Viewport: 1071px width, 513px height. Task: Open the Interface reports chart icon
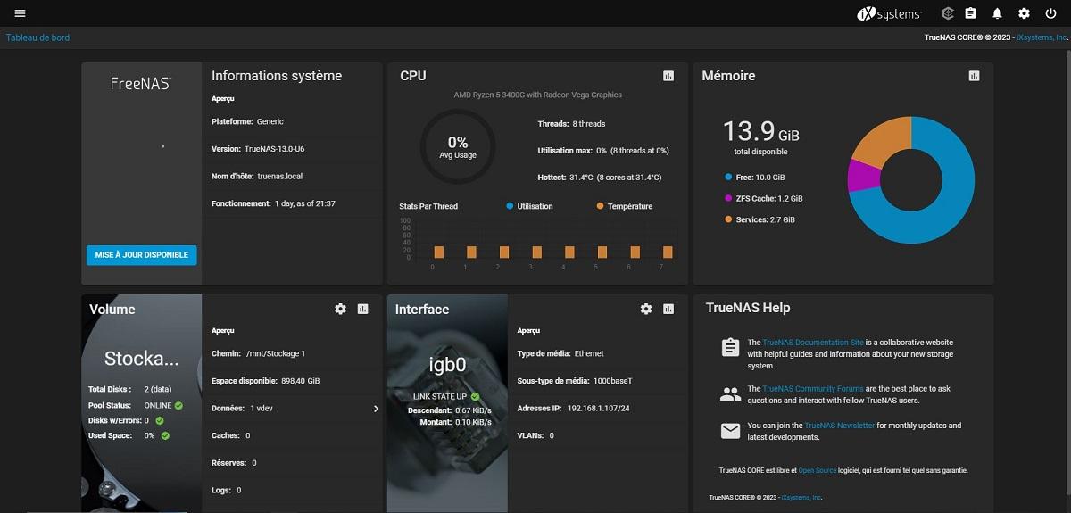tap(668, 309)
